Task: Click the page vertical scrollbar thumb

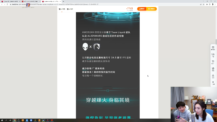Action: coord(216,42)
